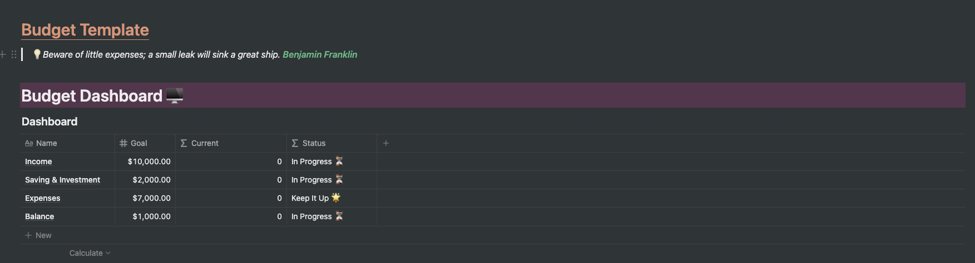The image size is (975, 263).
Task: Click the lightbulb emoji in the quote
Action: click(37, 54)
